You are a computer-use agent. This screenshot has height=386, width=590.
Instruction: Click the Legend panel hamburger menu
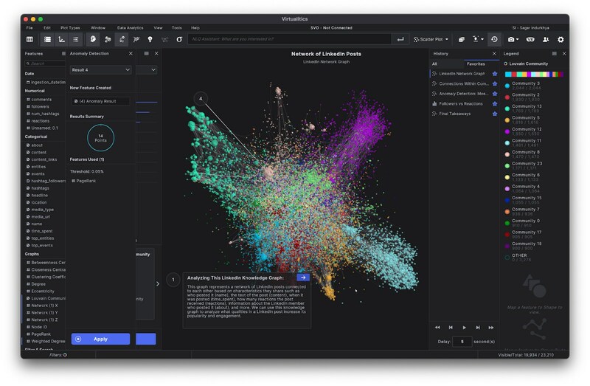pyautogui.click(x=554, y=54)
